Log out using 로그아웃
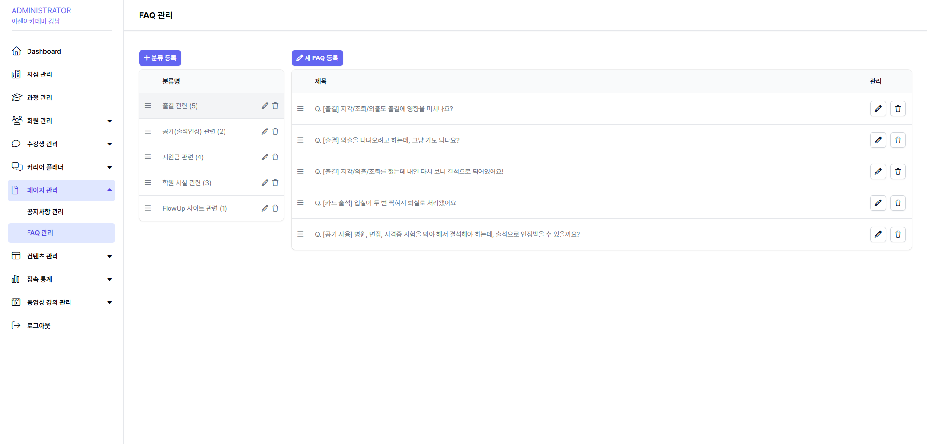 pyautogui.click(x=39, y=326)
